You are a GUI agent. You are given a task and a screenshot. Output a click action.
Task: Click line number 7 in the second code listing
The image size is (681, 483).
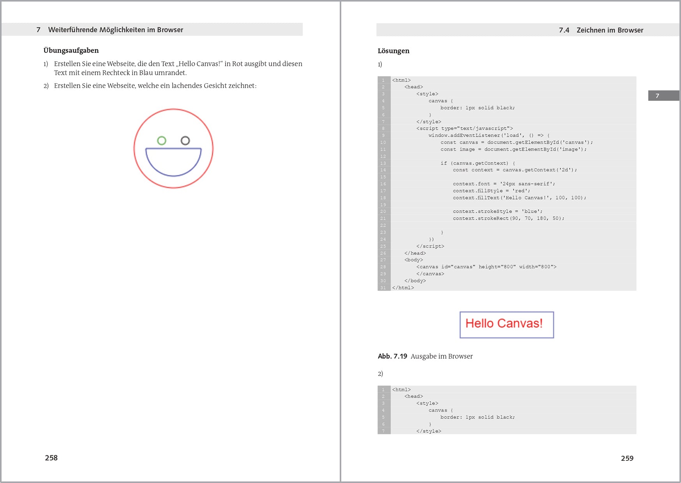[x=383, y=431]
